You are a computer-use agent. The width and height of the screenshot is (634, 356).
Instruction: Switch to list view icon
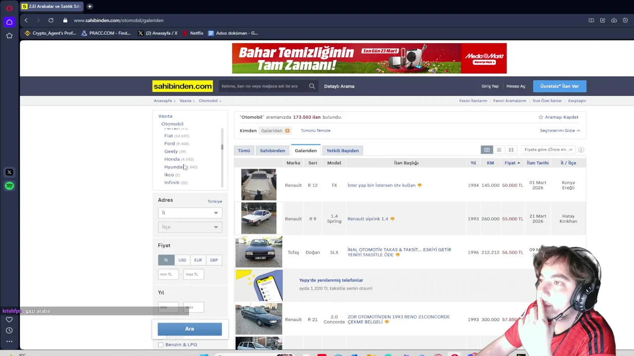pyautogui.click(x=499, y=150)
